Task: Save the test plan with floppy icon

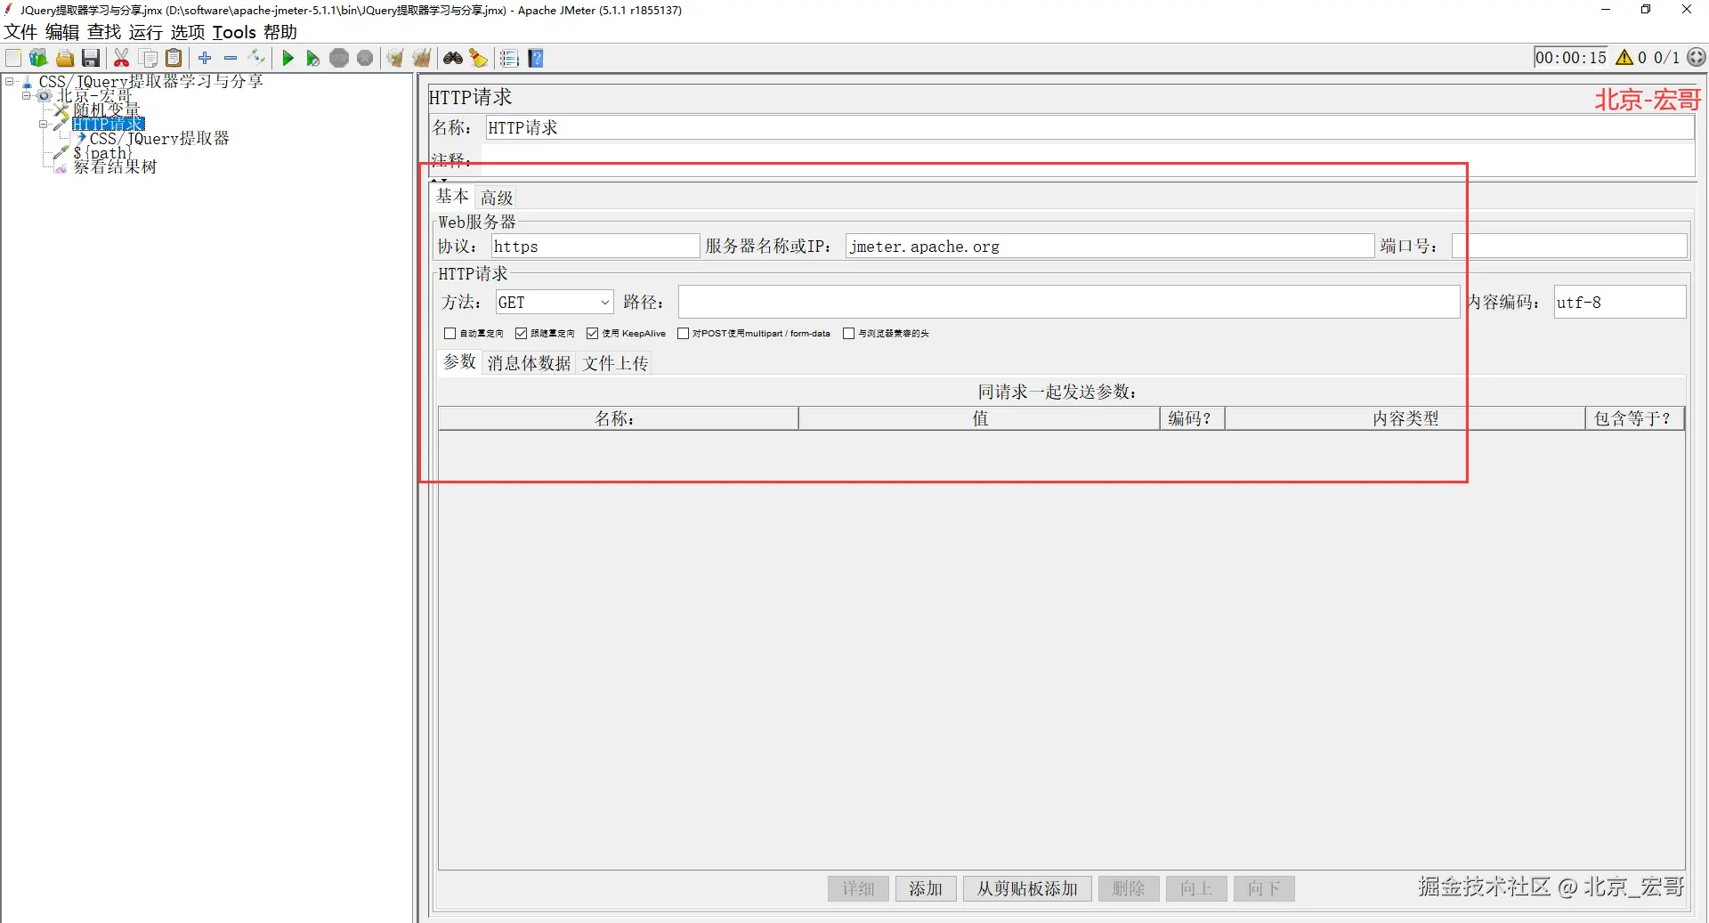Action: point(91,59)
